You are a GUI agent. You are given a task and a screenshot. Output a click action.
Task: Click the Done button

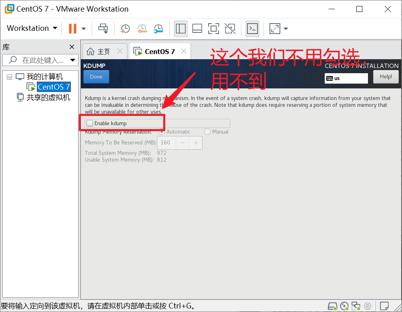click(96, 76)
